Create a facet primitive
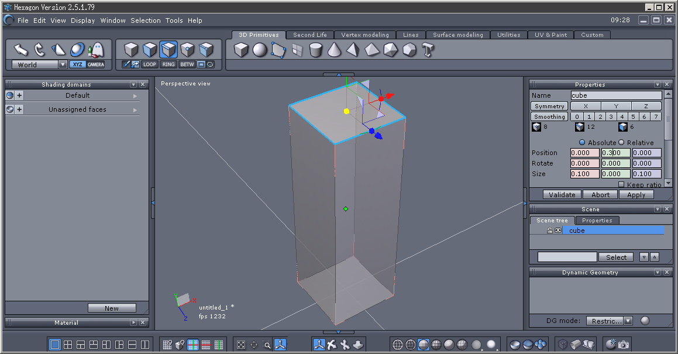This screenshot has height=354, width=678. pos(278,50)
